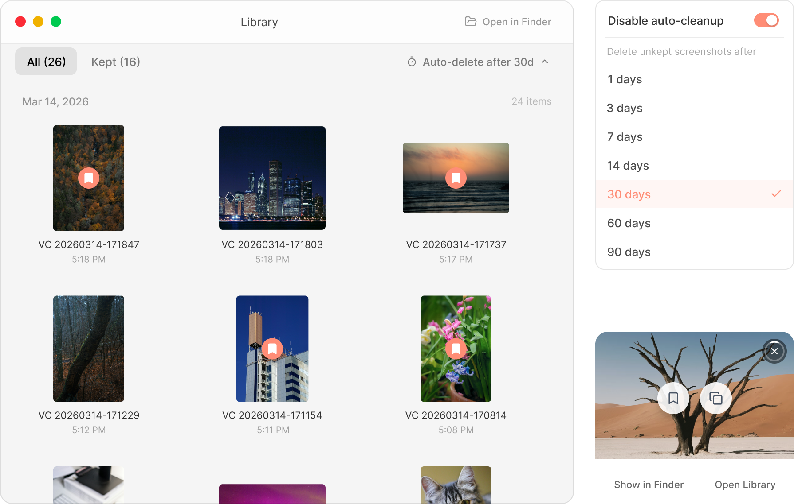Viewport: 794px width, 504px height.
Task: Select the checked 30 days retention option
Action: click(x=629, y=194)
